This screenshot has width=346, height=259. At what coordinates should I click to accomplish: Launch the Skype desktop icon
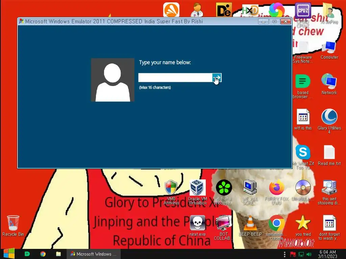click(303, 157)
